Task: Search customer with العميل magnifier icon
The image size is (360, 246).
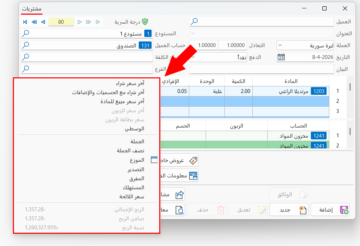Action: 194,21
